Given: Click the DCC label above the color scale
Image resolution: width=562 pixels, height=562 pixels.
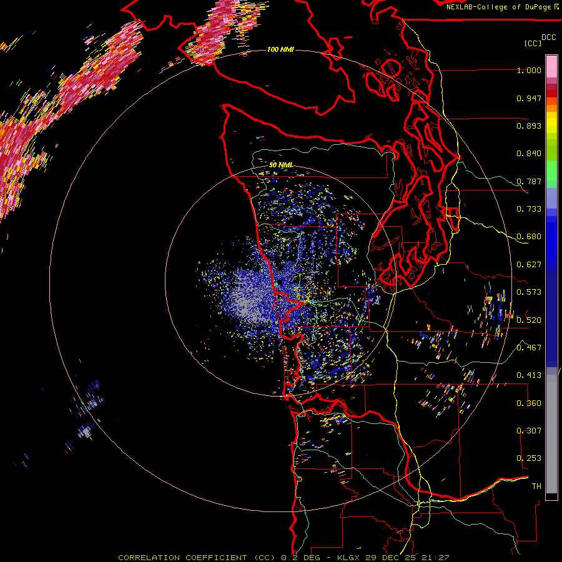Looking at the screenshot, I should point(548,37).
